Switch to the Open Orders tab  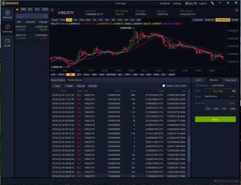point(58,80)
